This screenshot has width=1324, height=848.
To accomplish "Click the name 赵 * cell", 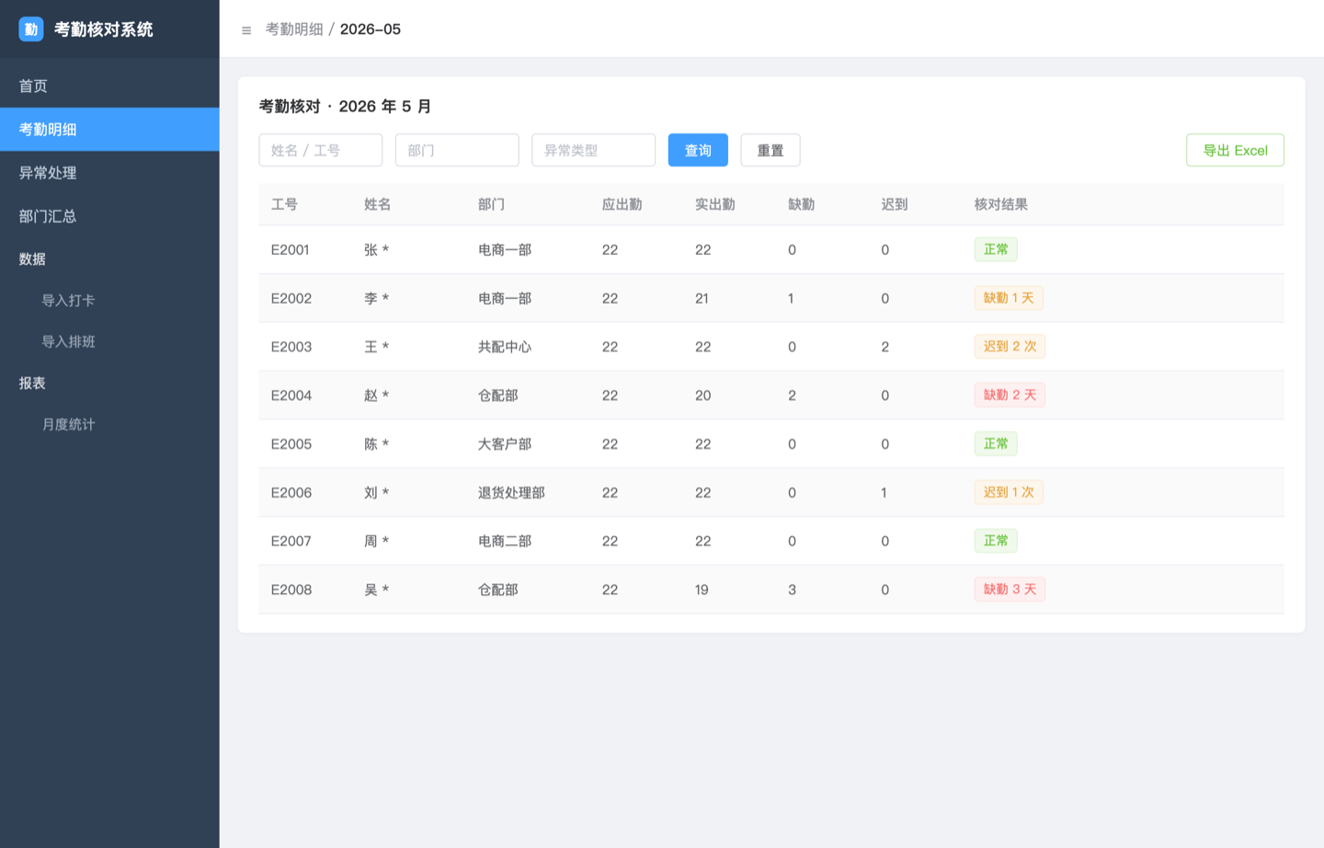I will (377, 395).
